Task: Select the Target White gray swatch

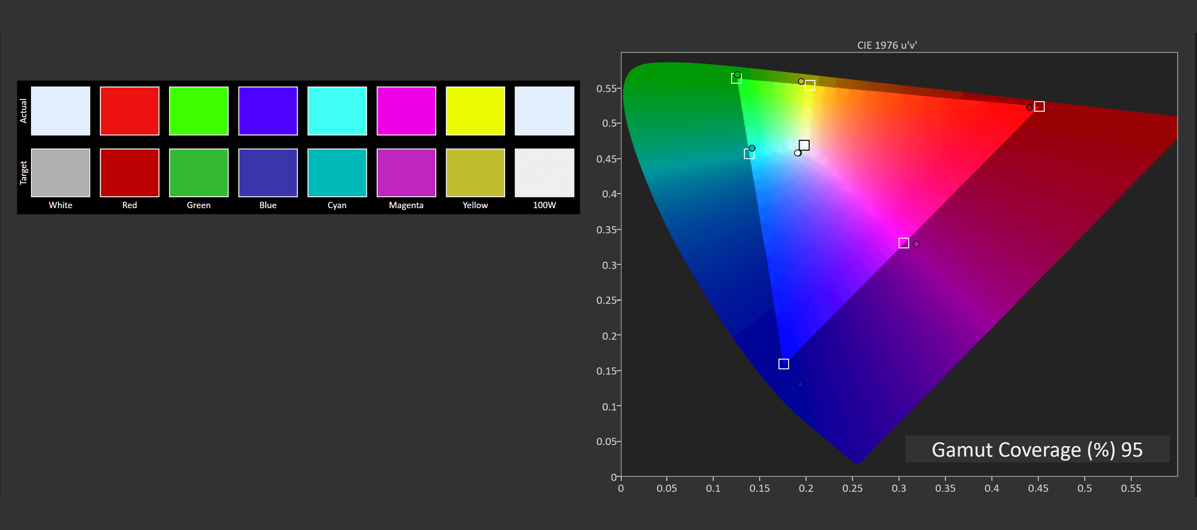Action: click(60, 172)
